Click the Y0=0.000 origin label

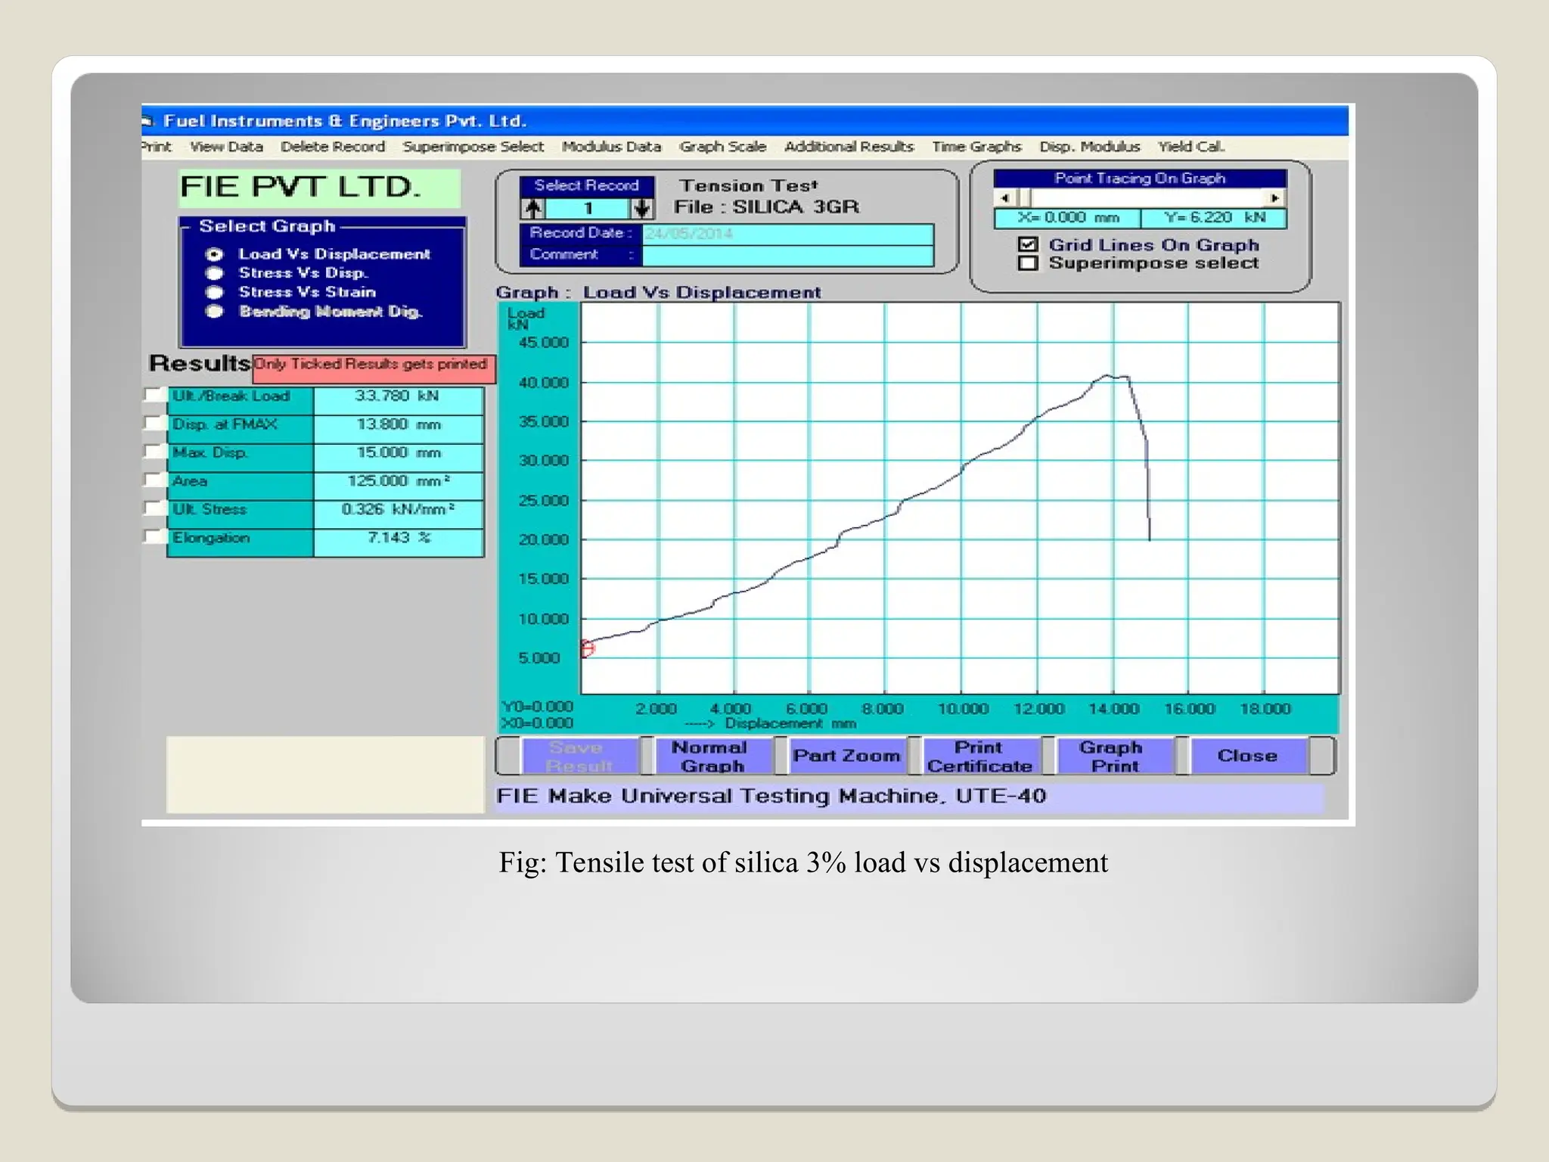point(537,707)
